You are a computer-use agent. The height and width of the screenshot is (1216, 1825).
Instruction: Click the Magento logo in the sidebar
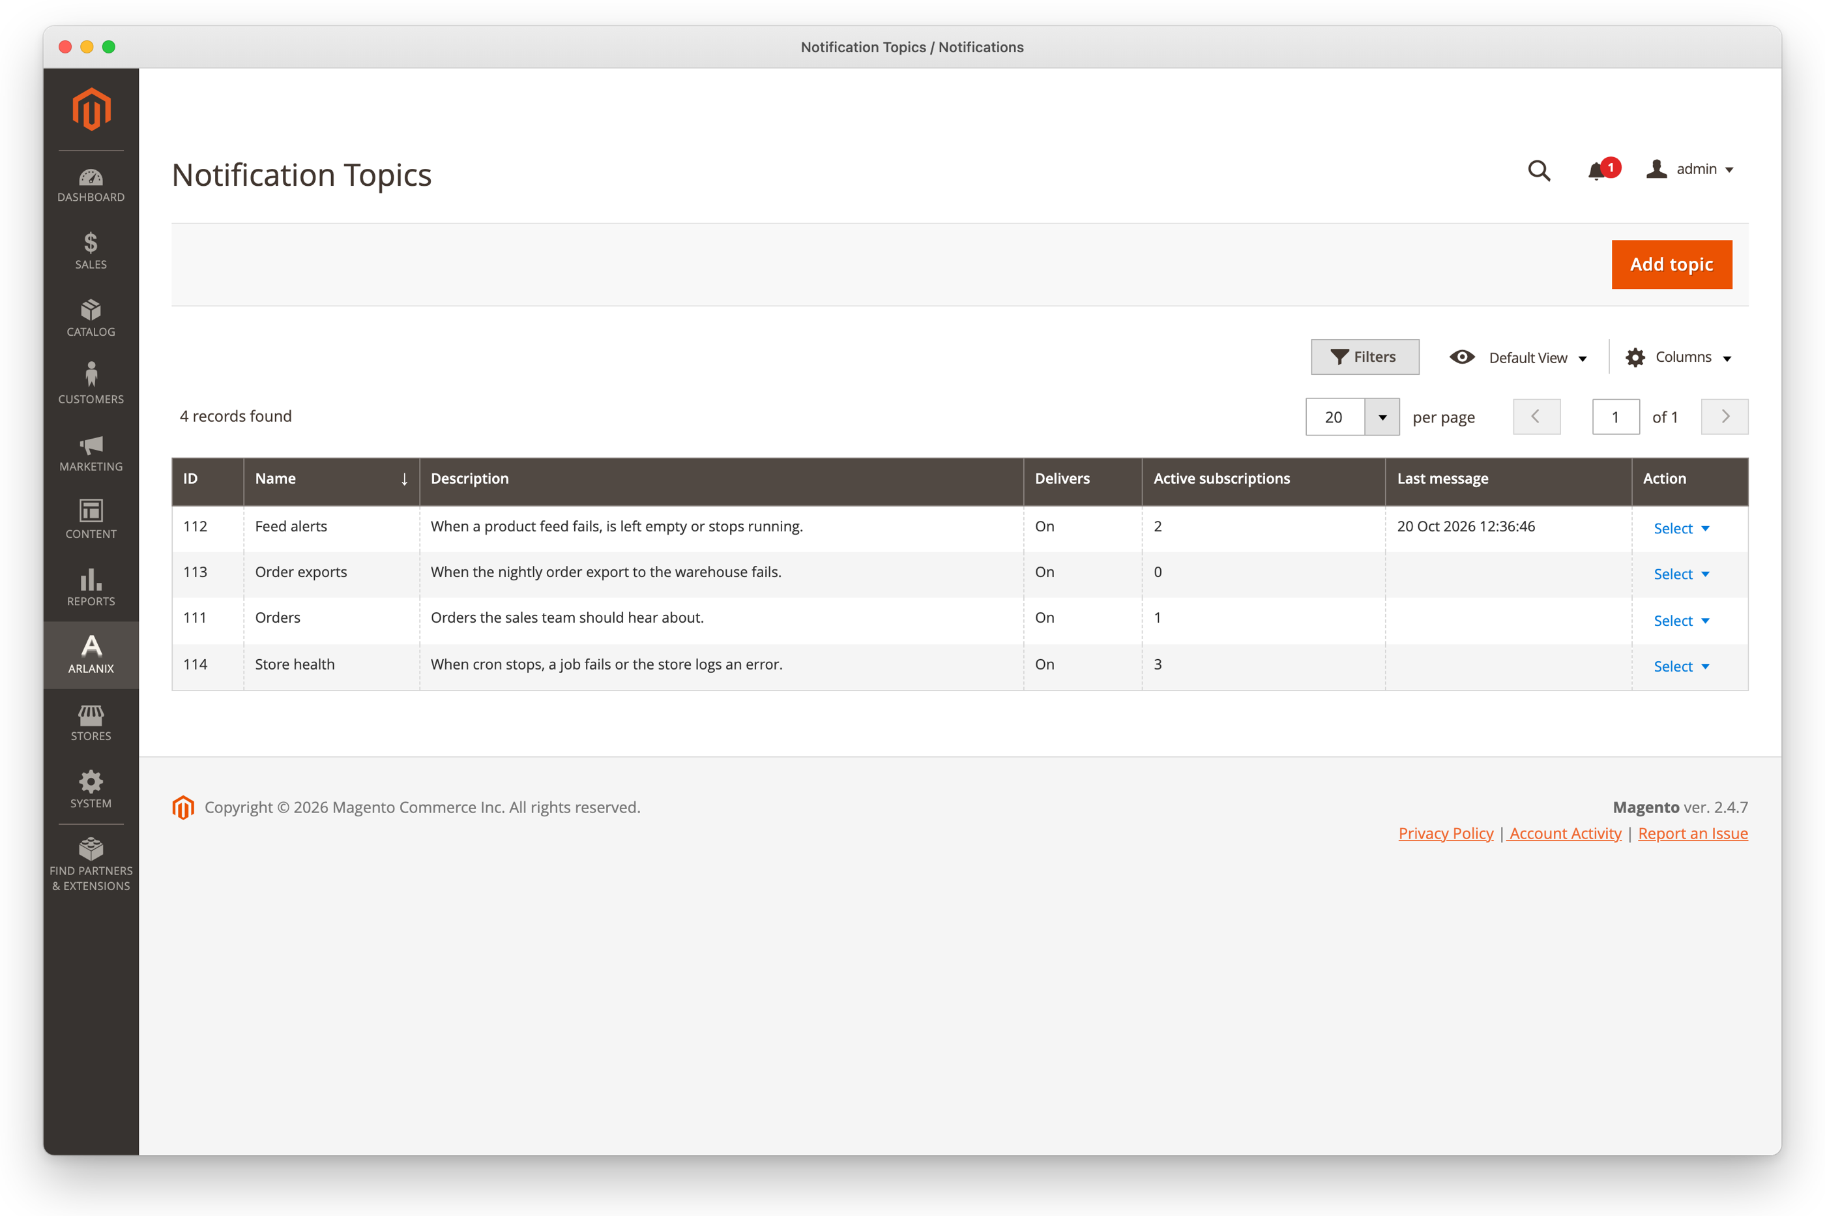[x=91, y=110]
